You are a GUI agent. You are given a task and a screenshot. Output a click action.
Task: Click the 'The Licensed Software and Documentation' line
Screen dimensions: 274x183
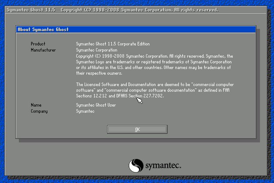[155, 85]
